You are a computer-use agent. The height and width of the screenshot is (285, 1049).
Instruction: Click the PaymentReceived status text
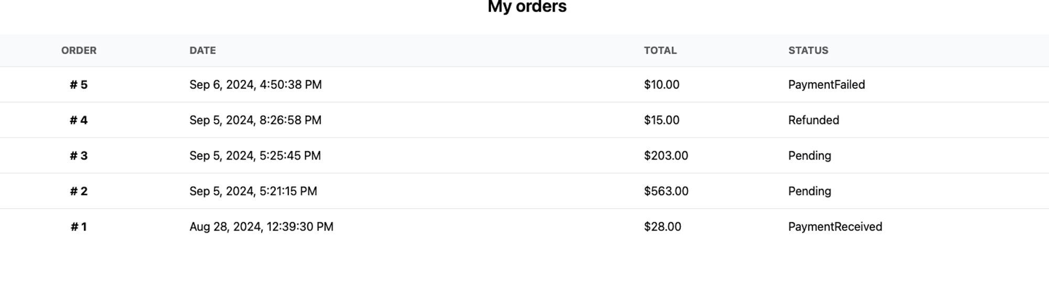coord(834,227)
